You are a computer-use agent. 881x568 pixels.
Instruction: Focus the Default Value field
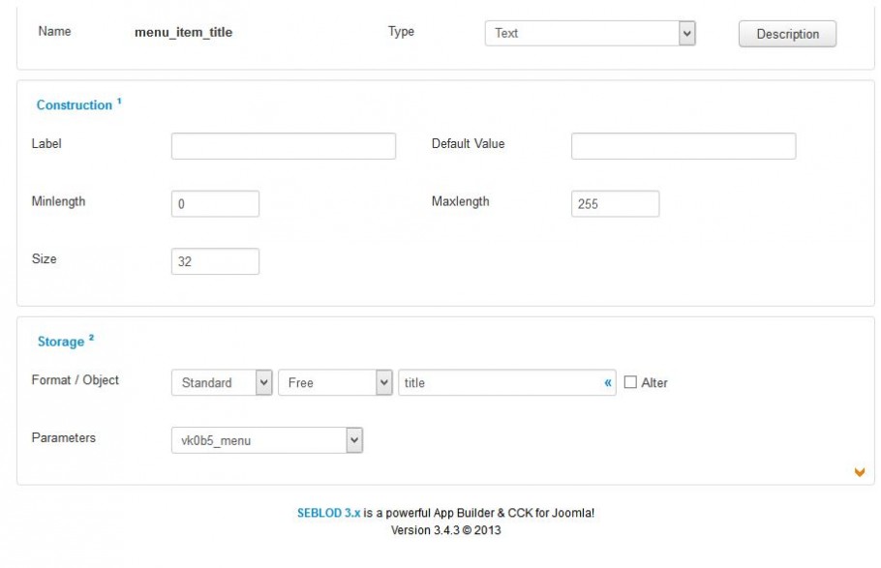(684, 146)
